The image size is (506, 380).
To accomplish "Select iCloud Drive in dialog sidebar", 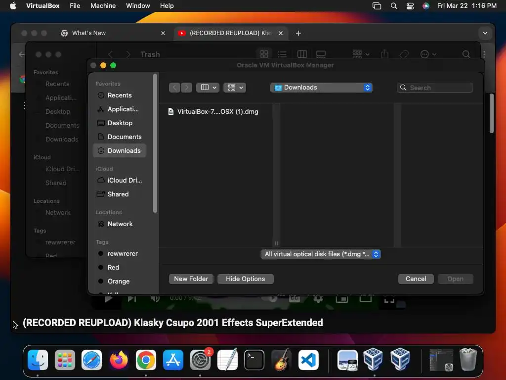I will pos(120,180).
